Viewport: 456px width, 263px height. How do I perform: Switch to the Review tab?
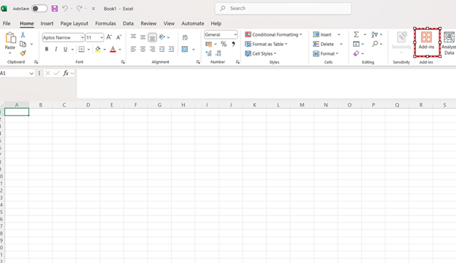coord(148,23)
